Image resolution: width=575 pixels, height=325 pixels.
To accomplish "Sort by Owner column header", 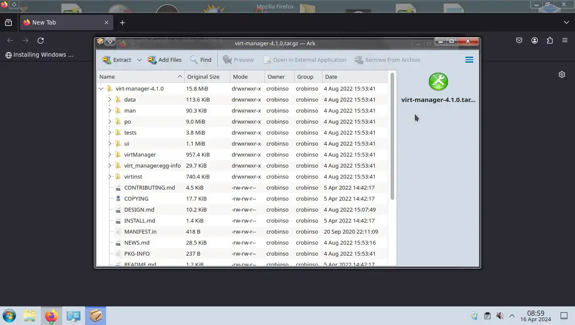I will click(279, 77).
